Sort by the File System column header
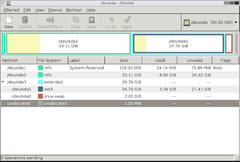 52,60
